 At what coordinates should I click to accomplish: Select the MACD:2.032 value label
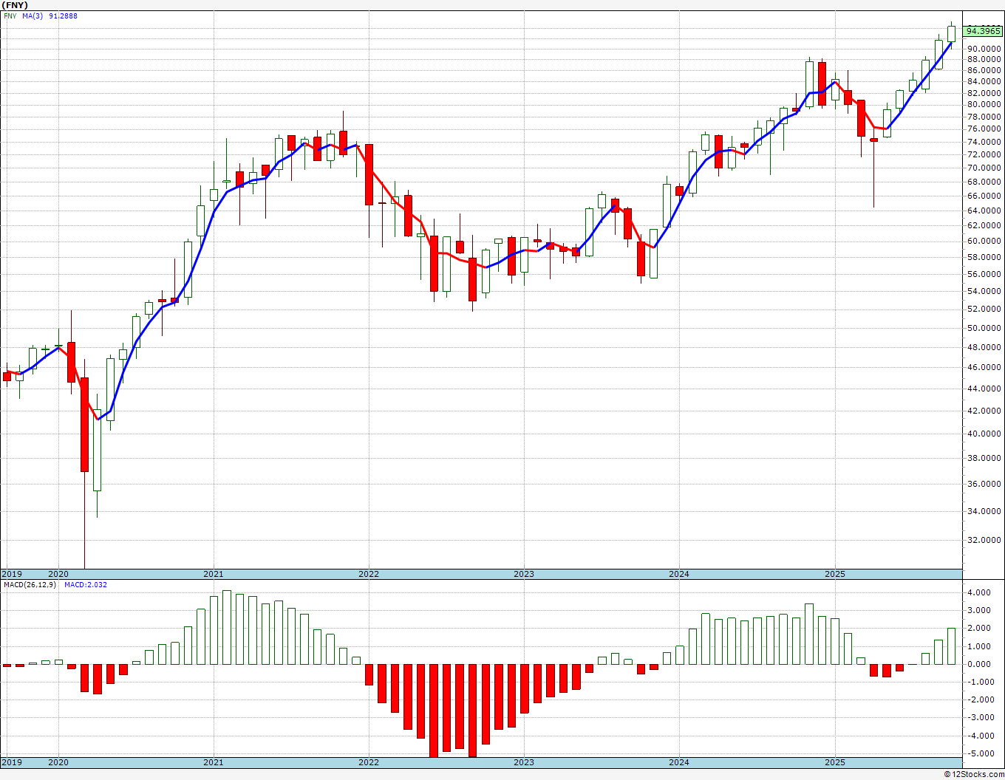pos(86,585)
